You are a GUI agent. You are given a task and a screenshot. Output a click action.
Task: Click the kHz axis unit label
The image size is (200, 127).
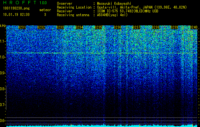(3, 26)
